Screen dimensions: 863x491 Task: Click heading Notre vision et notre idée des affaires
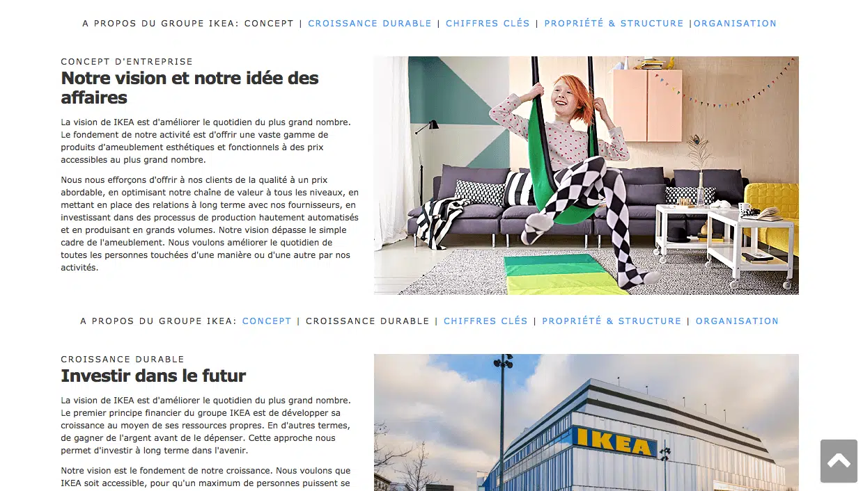pyautogui.click(x=189, y=88)
